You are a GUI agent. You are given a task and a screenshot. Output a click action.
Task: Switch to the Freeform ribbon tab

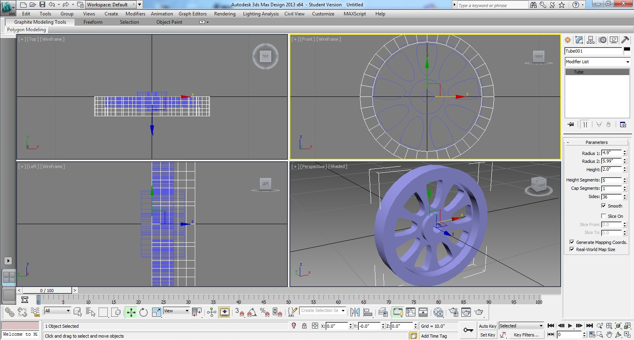(x=93, y=22)
